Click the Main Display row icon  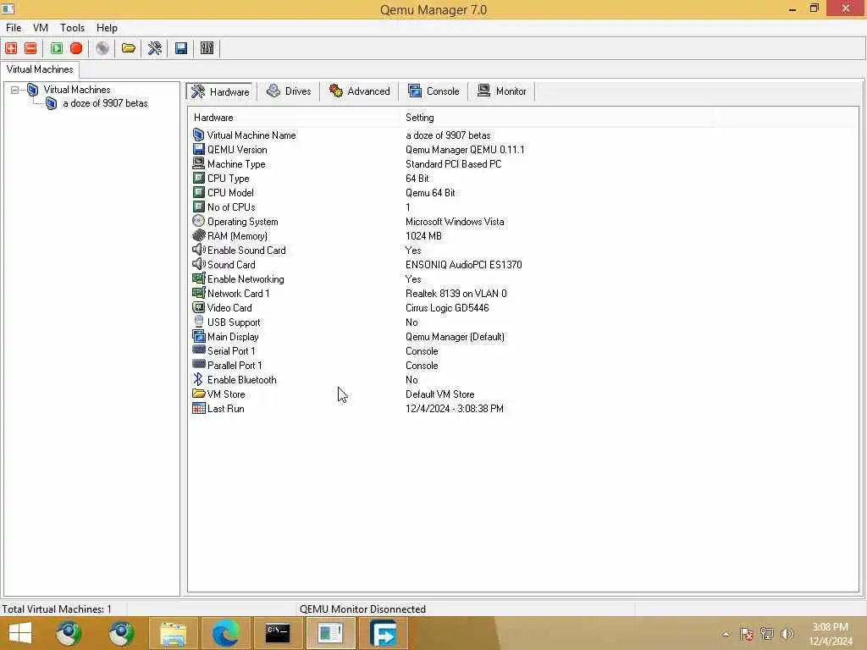click(198, 336)
